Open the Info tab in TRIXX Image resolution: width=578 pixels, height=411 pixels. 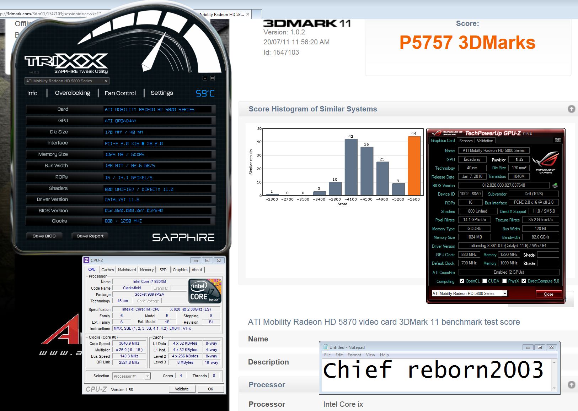32,93
